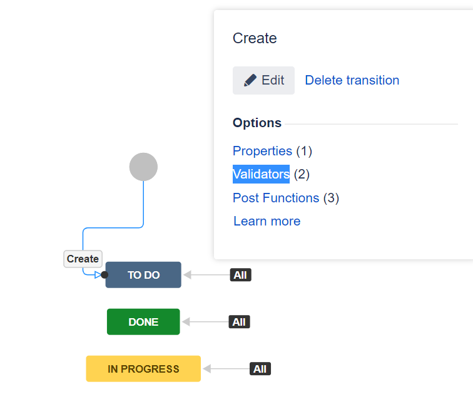Screen dimensions: 473x409
Task: Open the Post Functions (3) option
Action: pyautogui.click(x=286, y=198)
